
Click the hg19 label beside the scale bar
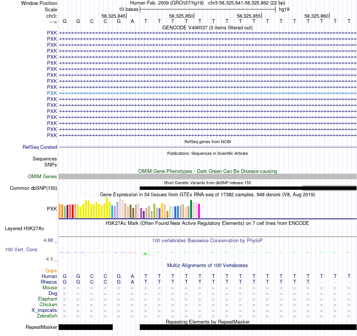(x=284, y=9)
